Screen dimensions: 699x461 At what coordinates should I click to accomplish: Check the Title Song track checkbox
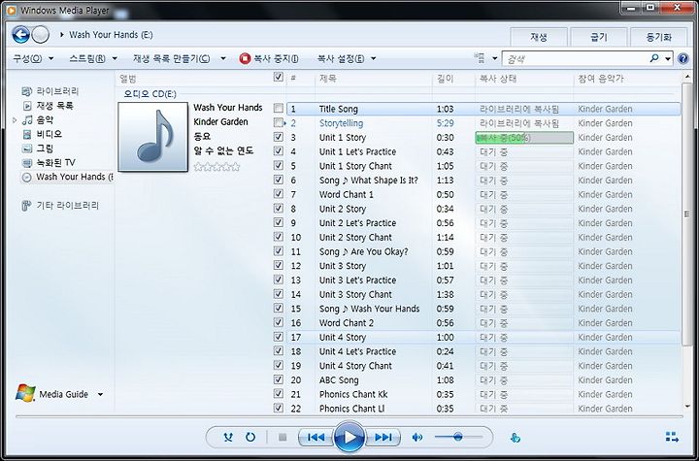[x=279, y=109]
